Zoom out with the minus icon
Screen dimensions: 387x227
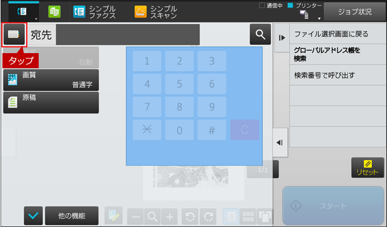click(135, 217)
